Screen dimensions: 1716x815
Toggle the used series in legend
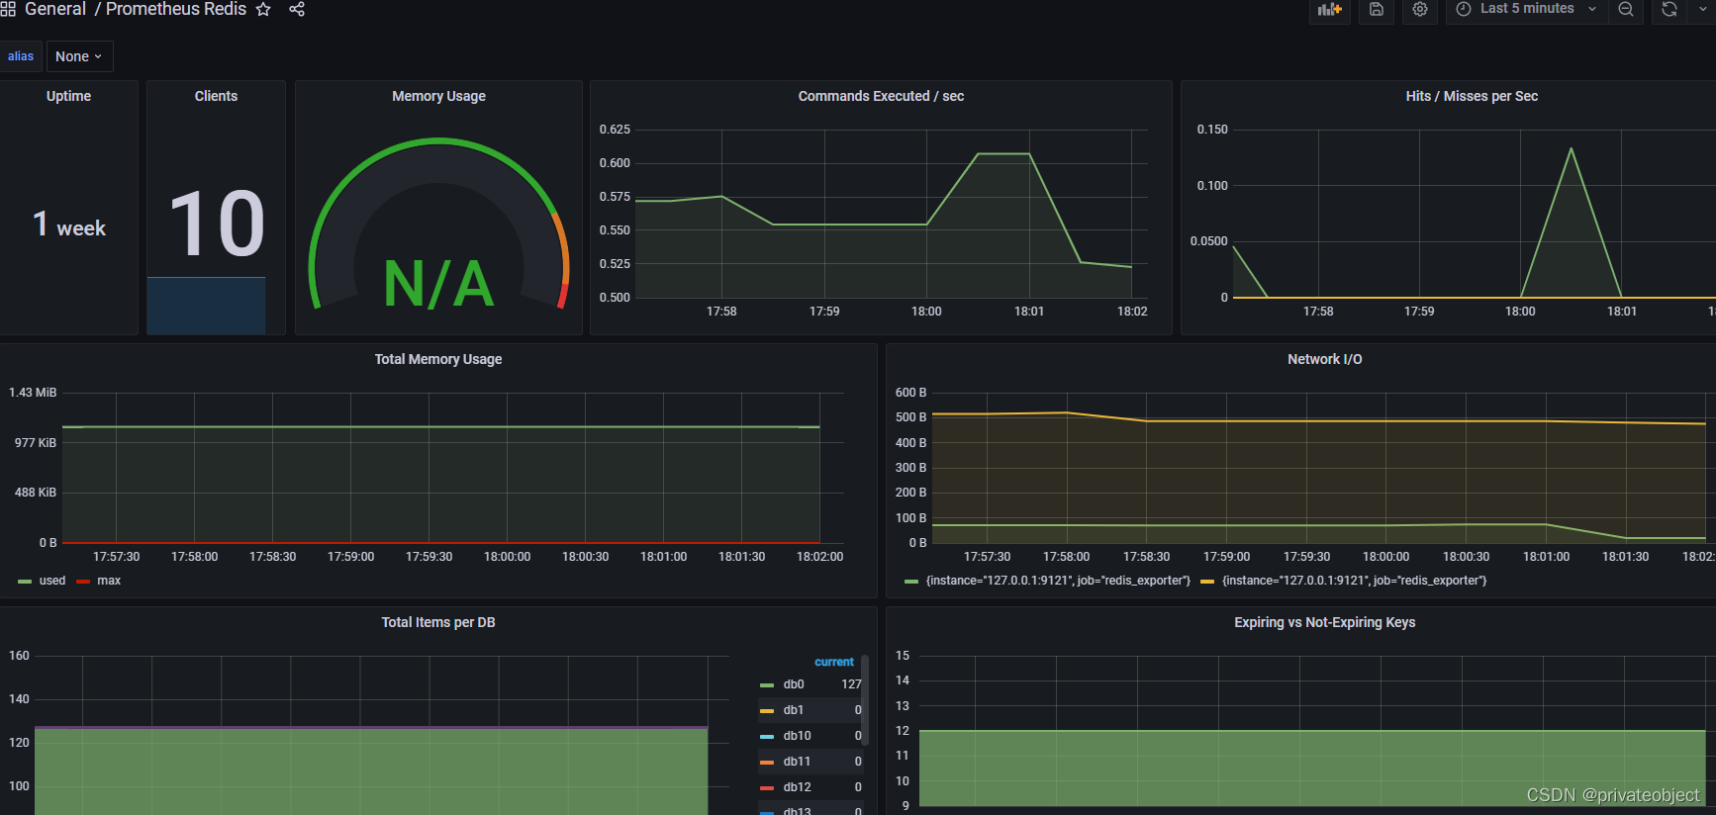coord(52,581)
